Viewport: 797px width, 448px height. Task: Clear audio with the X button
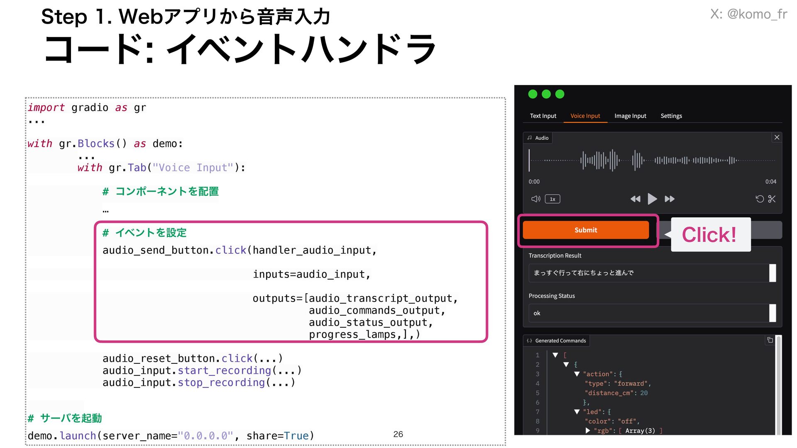[x=777, y=137]
